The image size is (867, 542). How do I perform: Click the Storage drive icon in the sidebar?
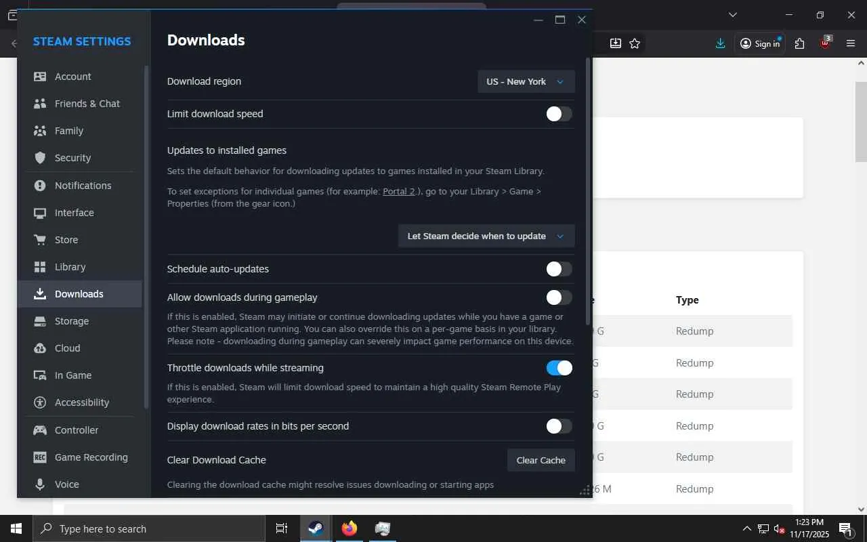[x=40, y=321]
